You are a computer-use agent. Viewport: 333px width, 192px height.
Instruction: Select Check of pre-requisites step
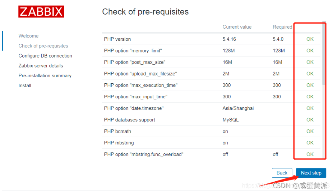click(43, 46)
